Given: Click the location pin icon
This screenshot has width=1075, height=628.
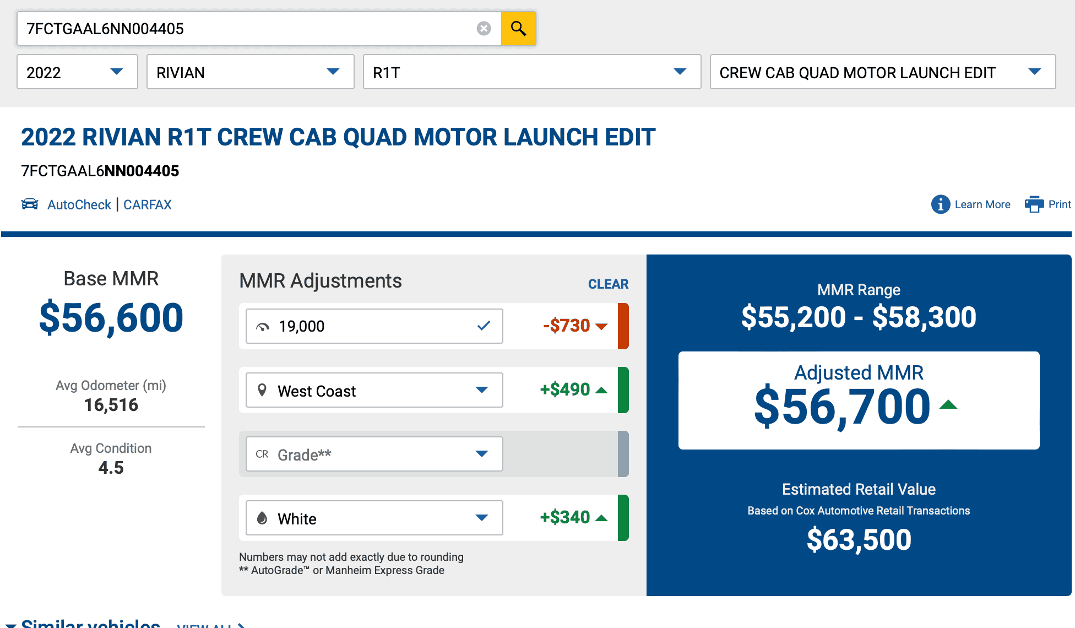Looking at the screenshot, I should (262, 390).
